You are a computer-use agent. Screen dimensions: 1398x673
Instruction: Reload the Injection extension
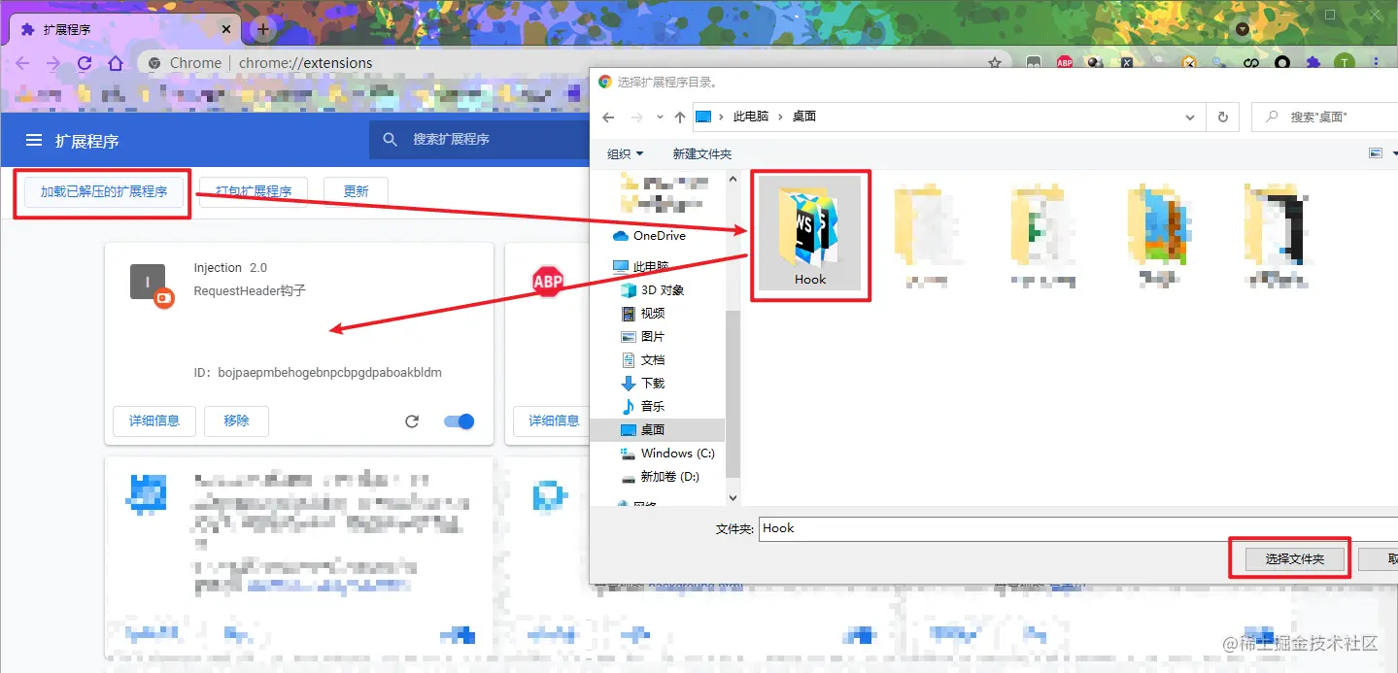click(x=412, y=421)
